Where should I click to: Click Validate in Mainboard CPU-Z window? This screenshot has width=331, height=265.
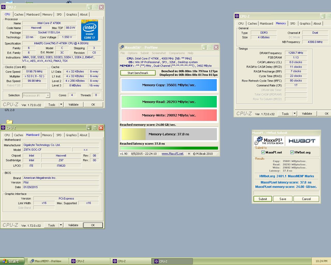click(x=73, y=225)
